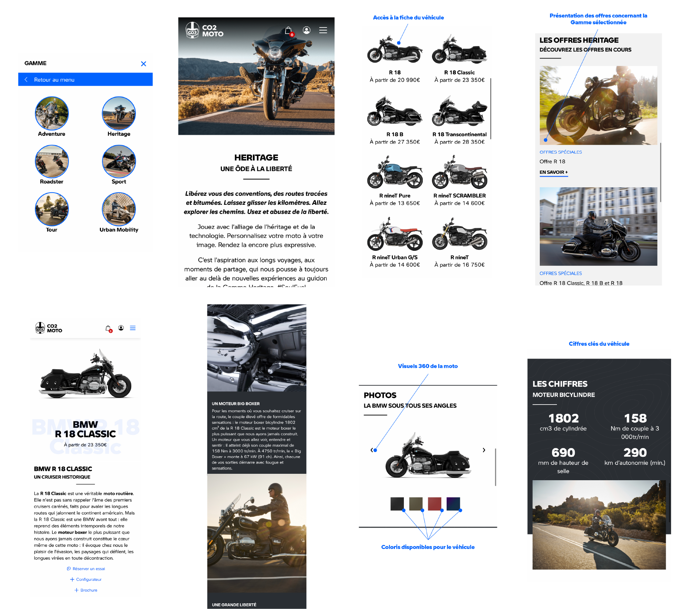
Task: Open the R nineT Pure motorcycle card
Action: [x=395, y=181]
